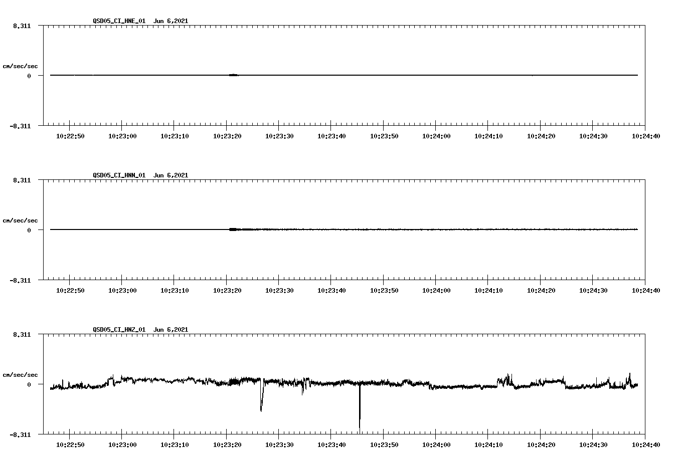The height and width of the screenshot is (463, 681).
Task: Click the QSD05_CI_HNZ_01 plot title
Action: (140, 330)
